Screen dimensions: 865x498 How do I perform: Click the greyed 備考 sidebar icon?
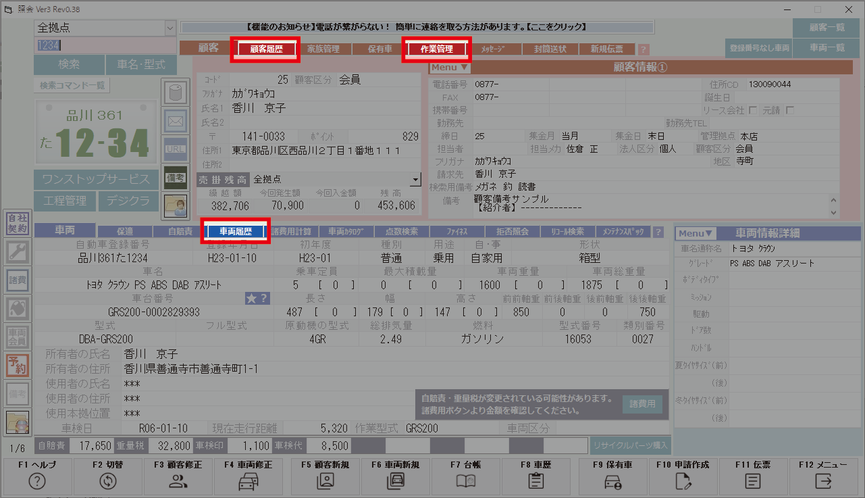(x=18, y=393)
